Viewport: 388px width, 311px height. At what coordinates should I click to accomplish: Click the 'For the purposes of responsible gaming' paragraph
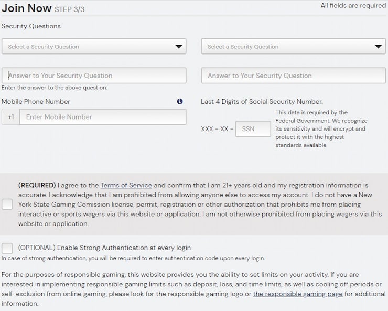tap(193, 289)
